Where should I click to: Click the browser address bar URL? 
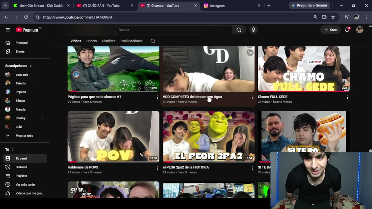(78, 17)
